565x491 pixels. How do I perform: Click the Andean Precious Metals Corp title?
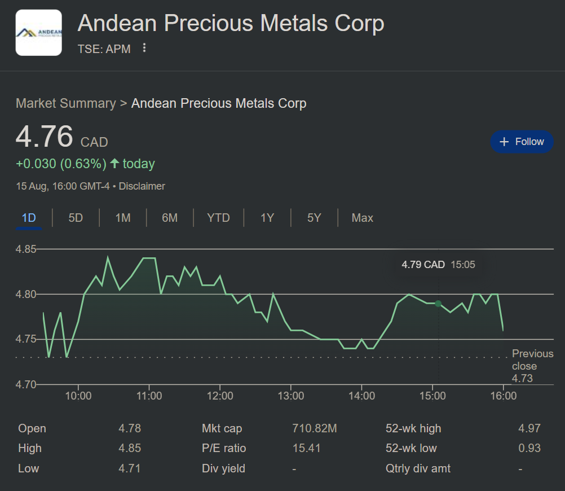pos(231,24)
